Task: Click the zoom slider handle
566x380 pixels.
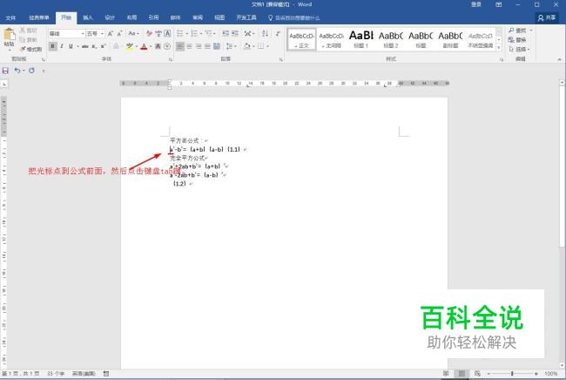Action: [512, 374]
